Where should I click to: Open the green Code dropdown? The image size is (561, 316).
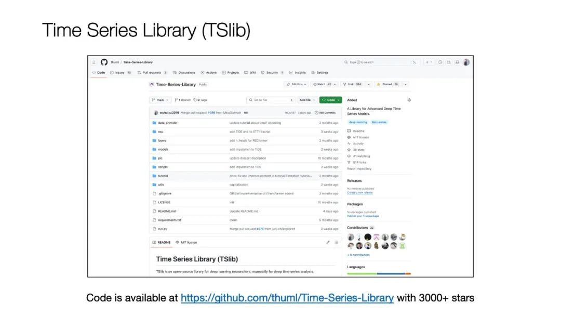tap(330, 100)
